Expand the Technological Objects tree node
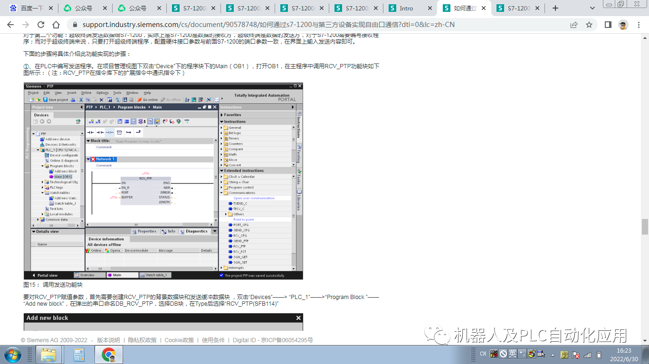This screenshot has width=649, height=364. pos(43,182)
